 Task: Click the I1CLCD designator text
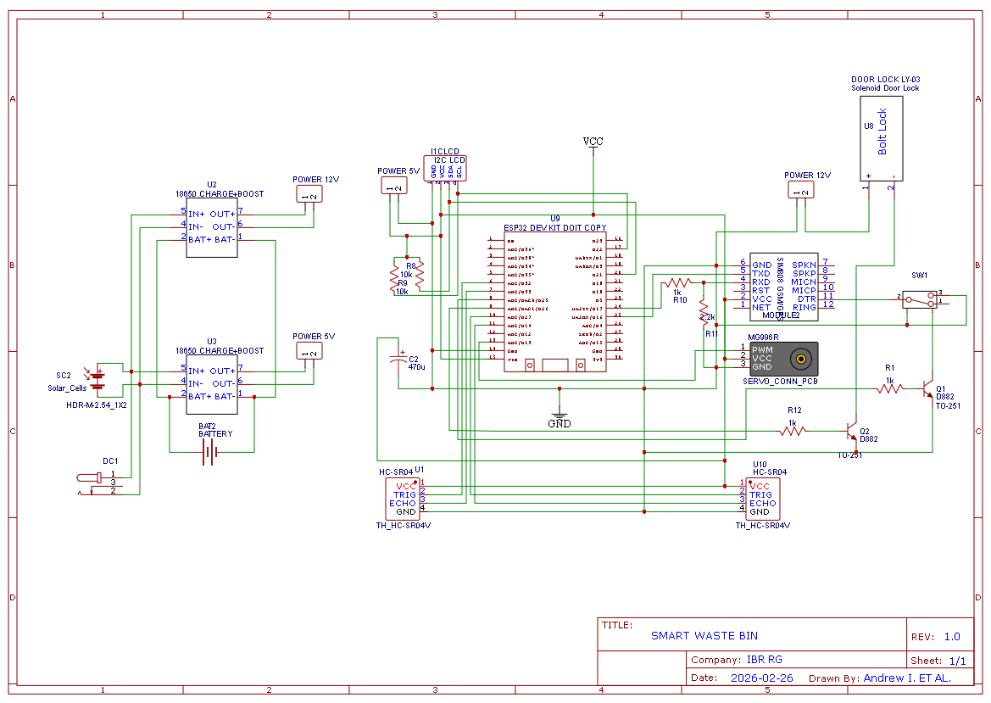click(x=445, y=152)
